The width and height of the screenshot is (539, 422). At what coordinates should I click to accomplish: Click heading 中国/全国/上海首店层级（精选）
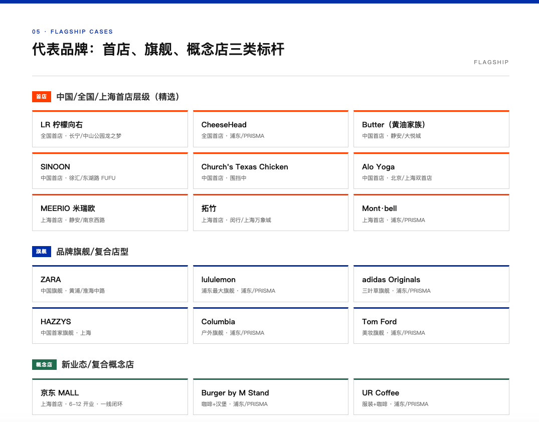click(x=118, y=97)
